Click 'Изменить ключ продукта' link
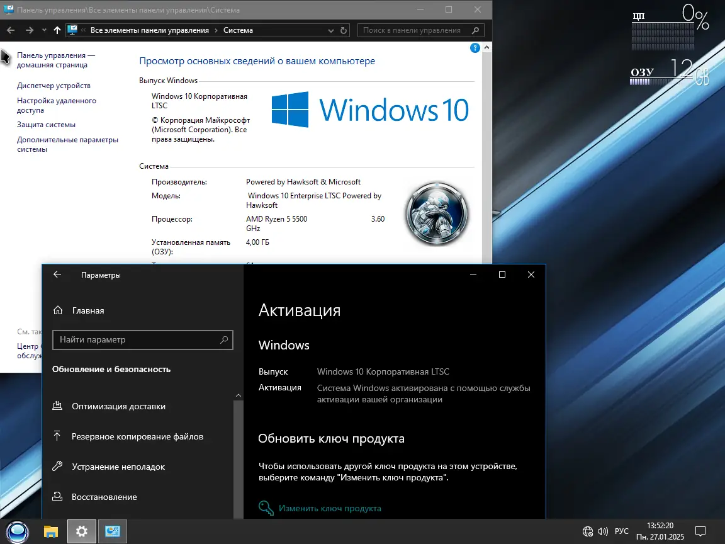Screen dimensions: 725x544 pyautogui.click(x=330, y=508)
